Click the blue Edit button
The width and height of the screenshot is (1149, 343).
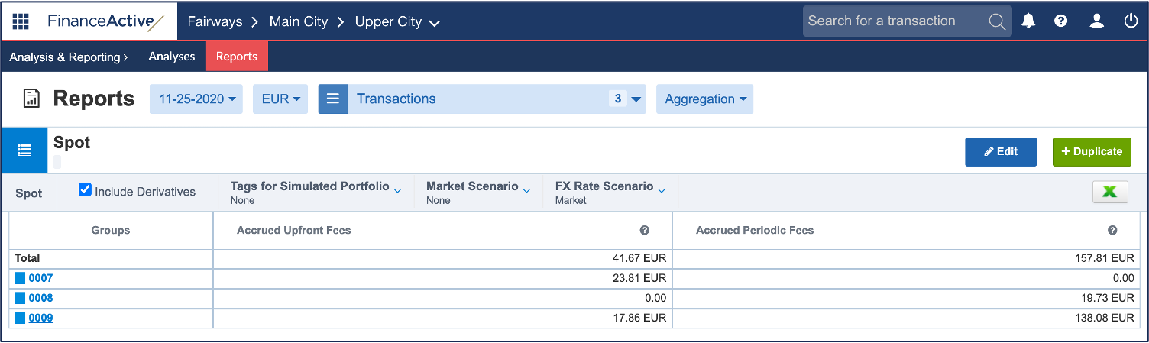[x=1000, y=152]
